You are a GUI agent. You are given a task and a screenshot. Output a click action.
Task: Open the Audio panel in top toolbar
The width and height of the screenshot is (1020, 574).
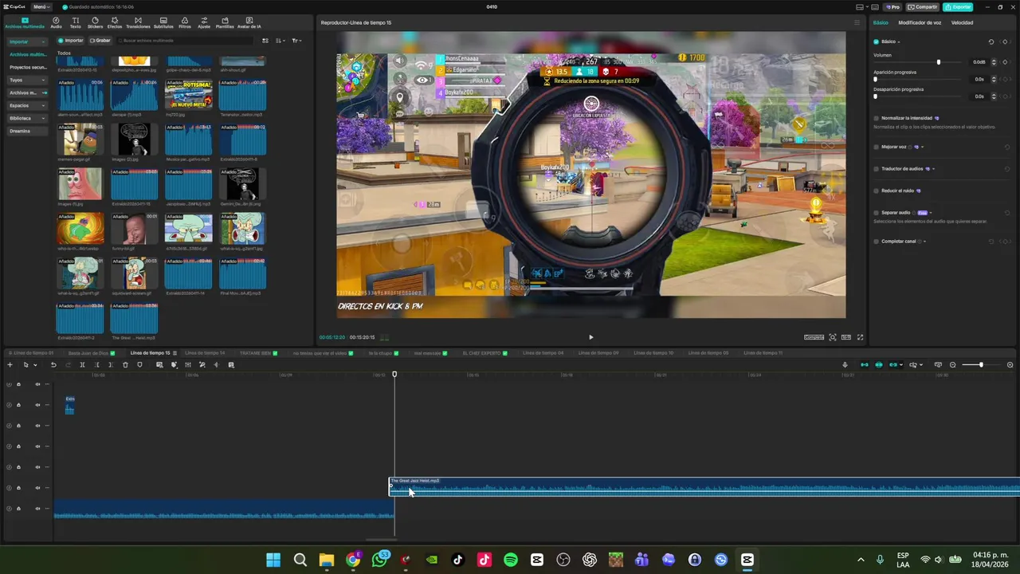point(56,22)
